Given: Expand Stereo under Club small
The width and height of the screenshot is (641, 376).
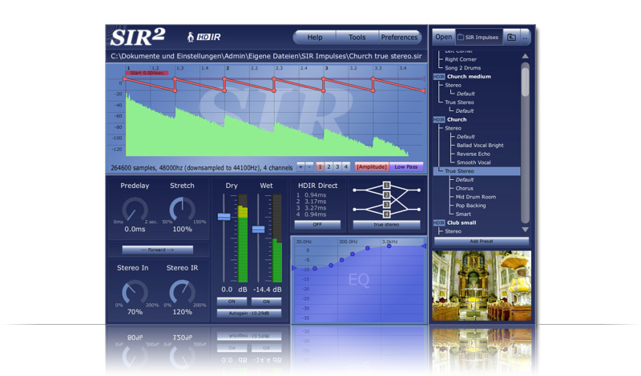Looking at the screenshot, I should pyautogui.click(x=453, y=231).
